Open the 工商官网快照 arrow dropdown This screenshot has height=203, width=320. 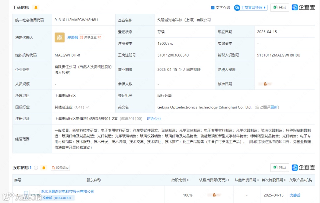(264, 7)
